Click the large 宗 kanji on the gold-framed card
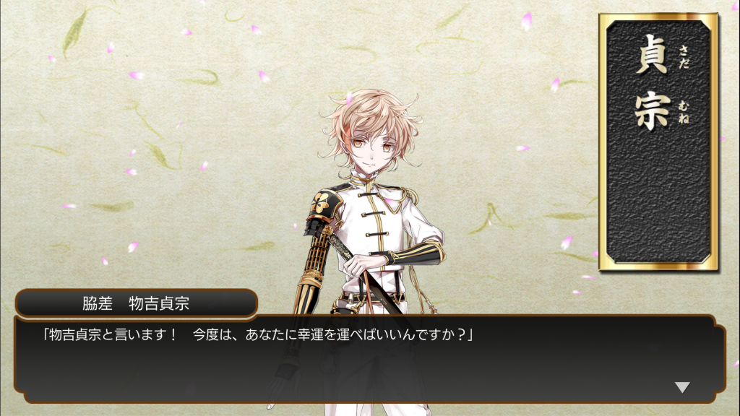Viewport: 740px width, 416px height. coord(652,111)
